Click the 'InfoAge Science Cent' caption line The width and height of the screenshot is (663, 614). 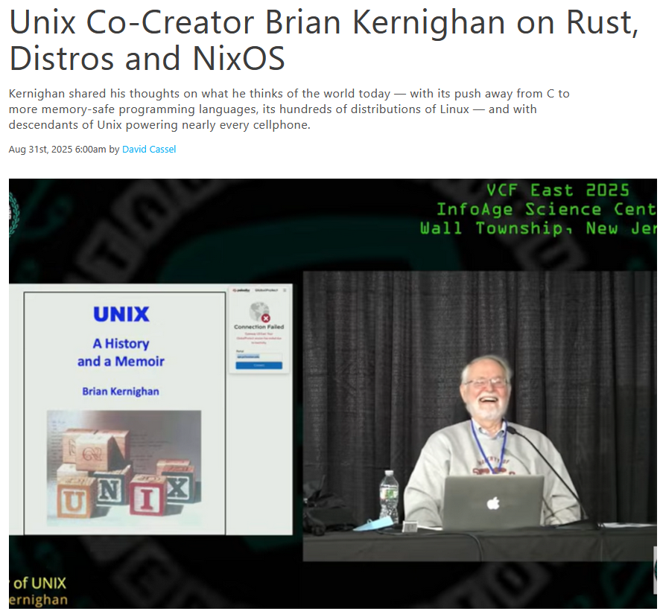[547, 209]
